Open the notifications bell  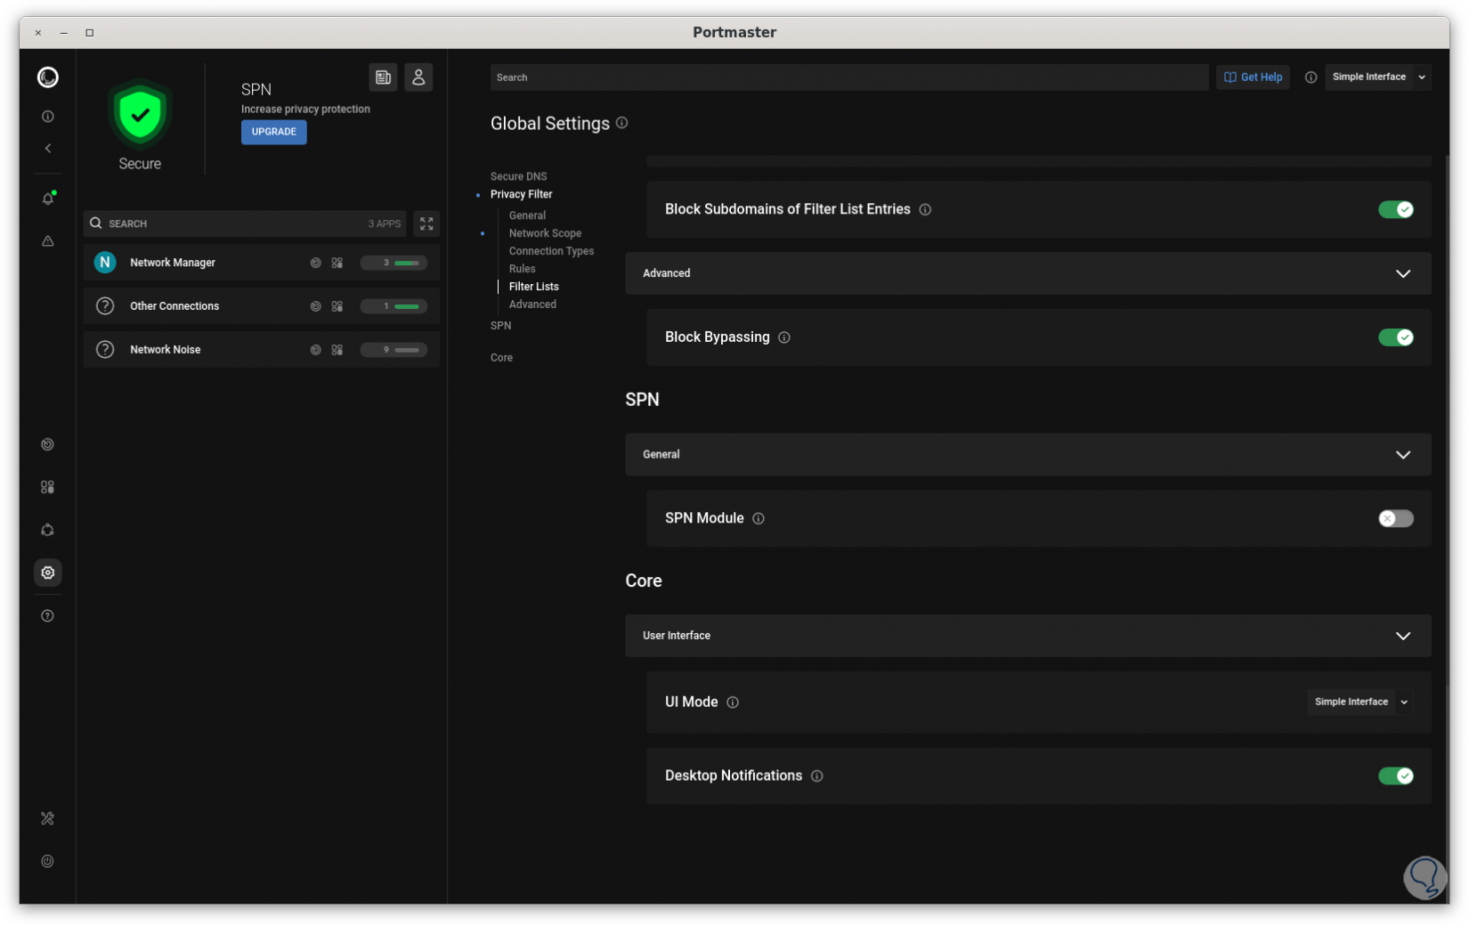pos(48,199)
